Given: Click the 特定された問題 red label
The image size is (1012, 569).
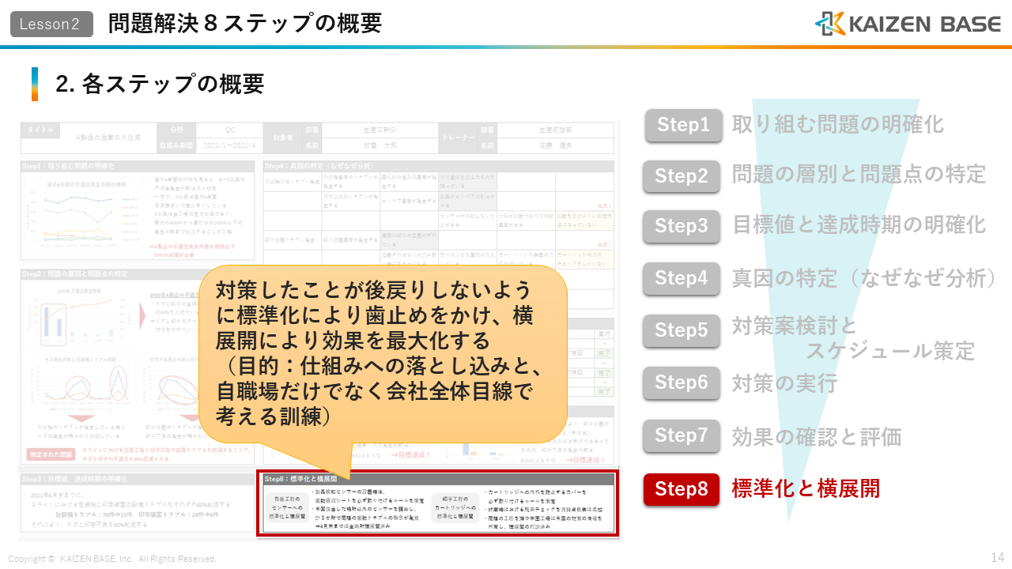Looking at the screenshot, I should 51,454.
